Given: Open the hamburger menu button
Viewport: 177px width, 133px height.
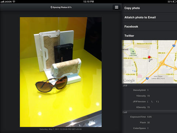Looking at the screenshot, I should coord(117,7).
